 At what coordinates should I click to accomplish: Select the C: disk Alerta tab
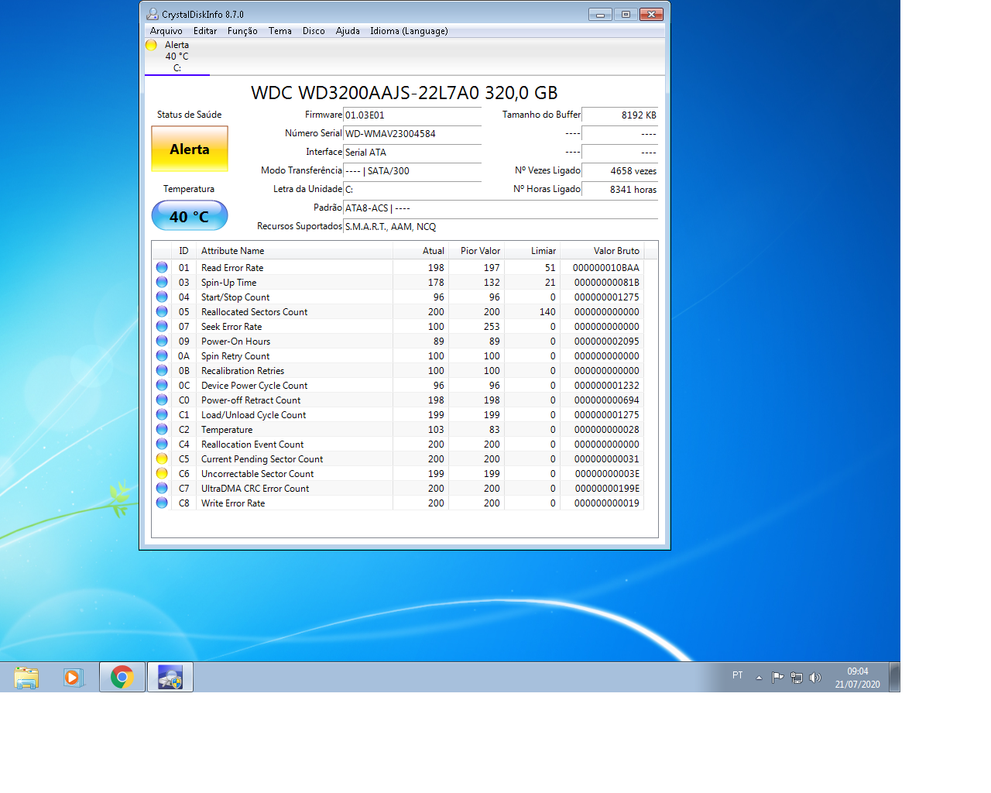177,57
